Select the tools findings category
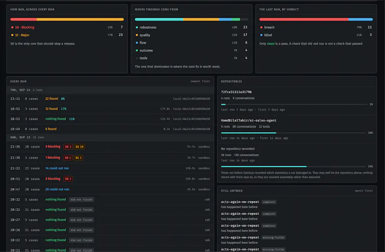 pyautogui.click(x=191, y=58)
